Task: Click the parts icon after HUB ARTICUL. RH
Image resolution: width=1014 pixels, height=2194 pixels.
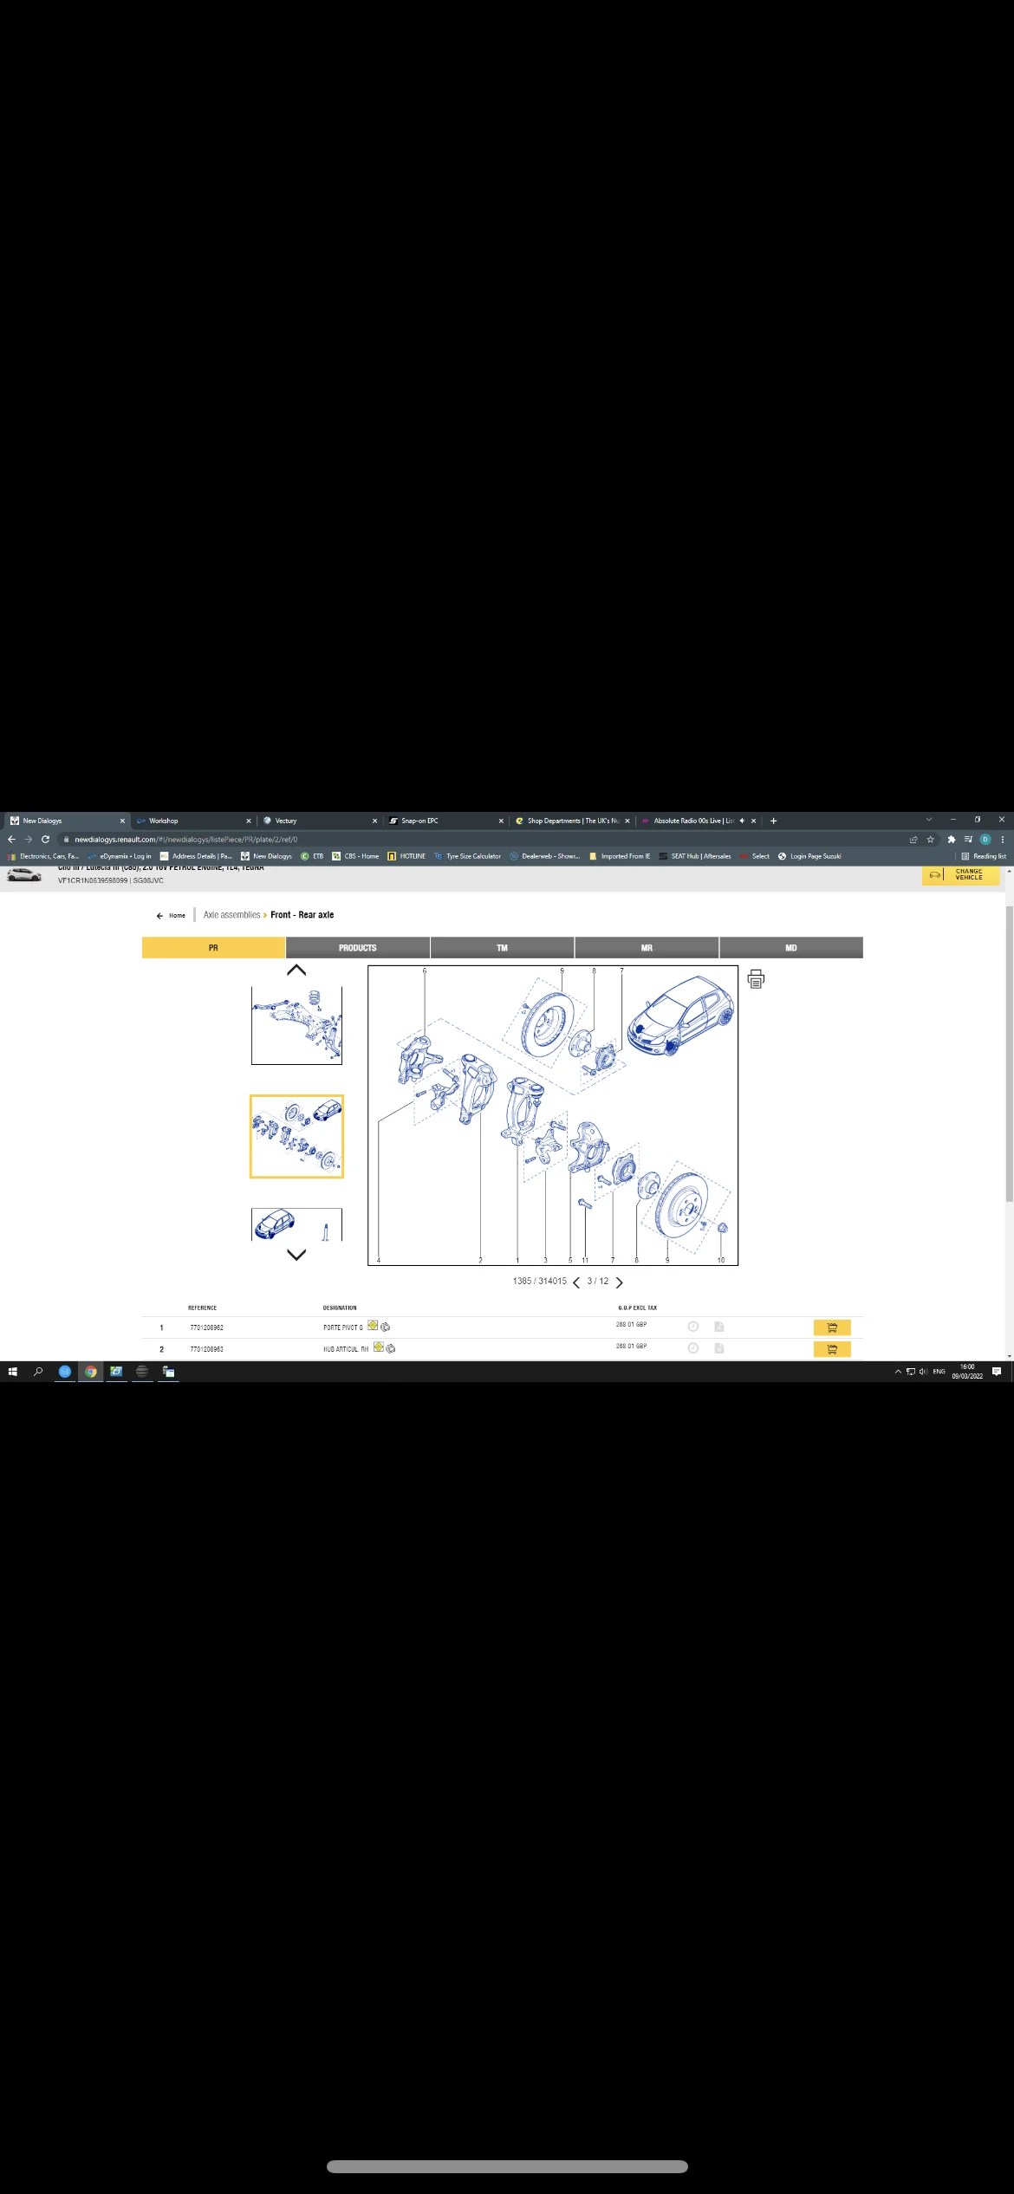Action: pyautogui.click(x=391, y=1349)
